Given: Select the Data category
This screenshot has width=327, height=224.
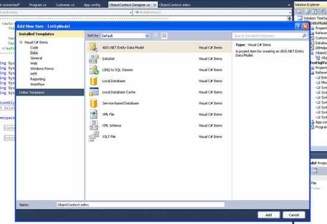Looking at the screenshot, I should [x=34, y=53].
